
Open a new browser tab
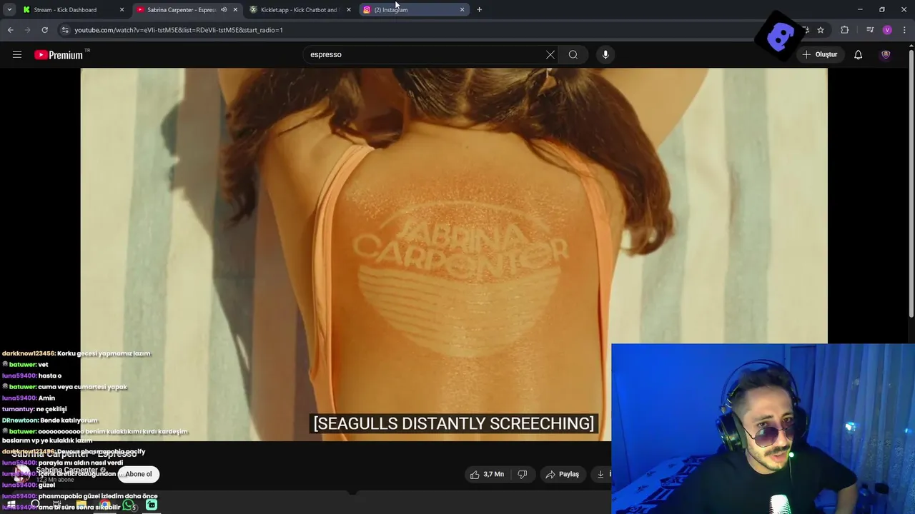click(x=479, y=10)
